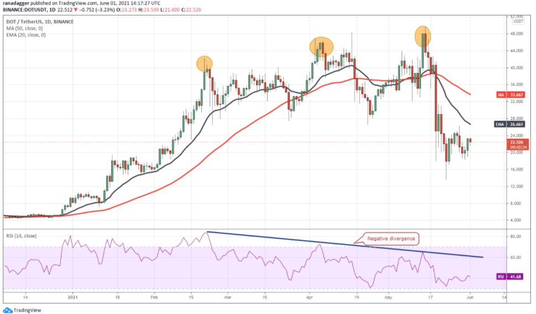Click the blue negative divergence trendline on RSI
536x314 pixels.
pyautogui.click(x=345, y=244)
